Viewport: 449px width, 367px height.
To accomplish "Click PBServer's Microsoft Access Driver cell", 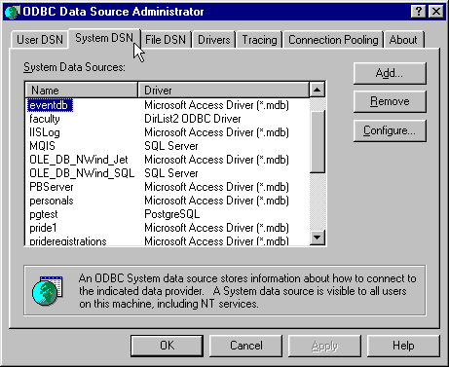I will click(x=216, y=187).
